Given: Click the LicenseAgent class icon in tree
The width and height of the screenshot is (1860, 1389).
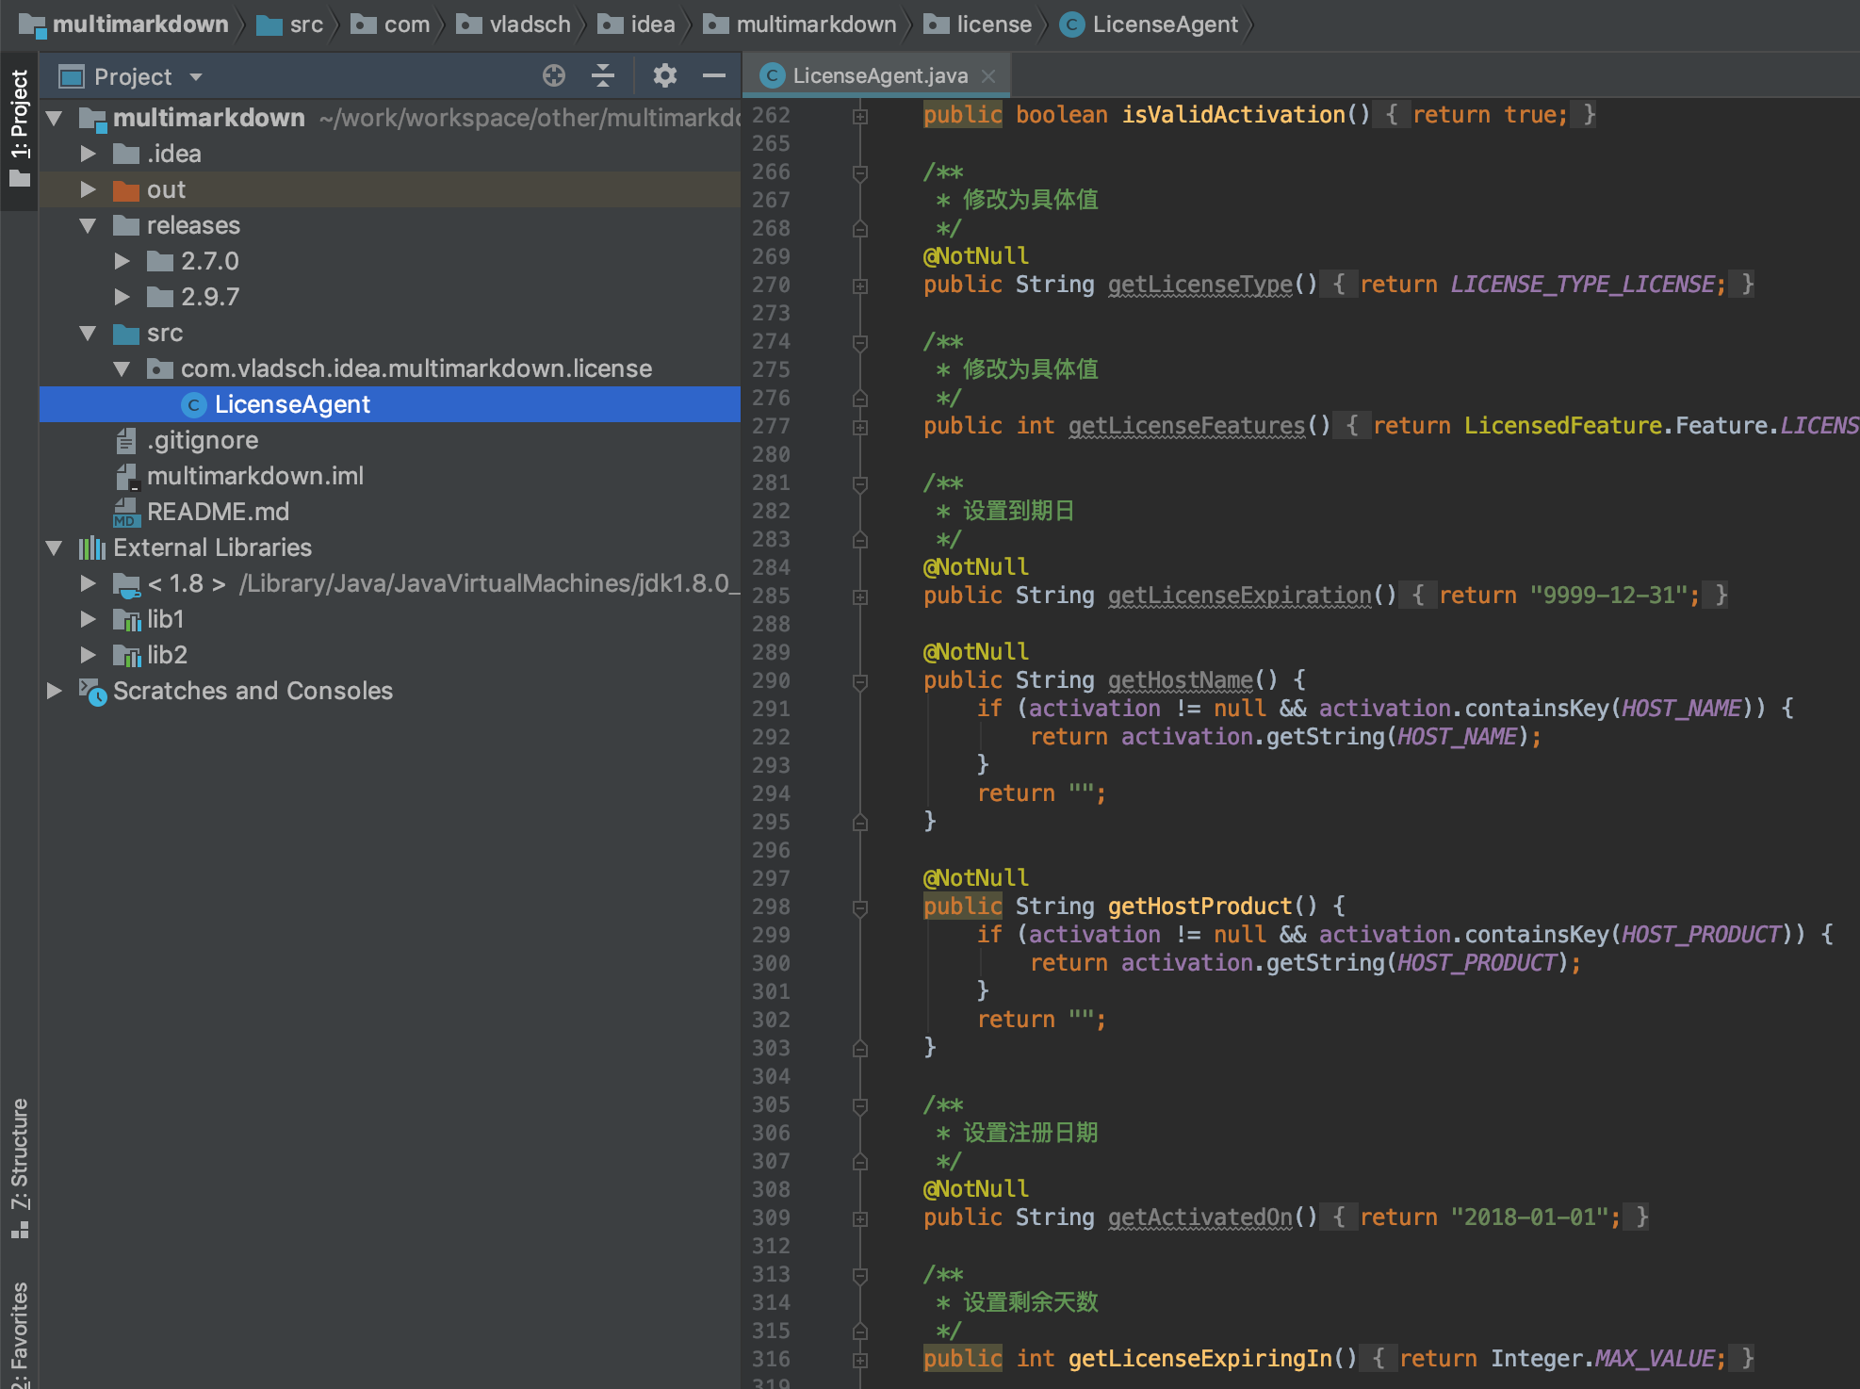Looking at the screenshot, I should click(x=194, y=405).
